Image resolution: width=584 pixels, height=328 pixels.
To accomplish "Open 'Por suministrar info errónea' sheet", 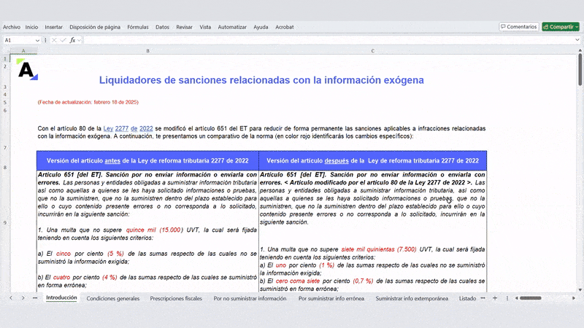I will [331, 298].
